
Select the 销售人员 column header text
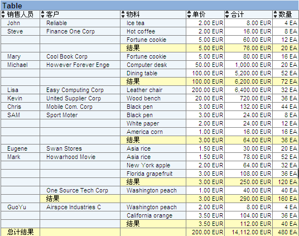tap(20, 15)
